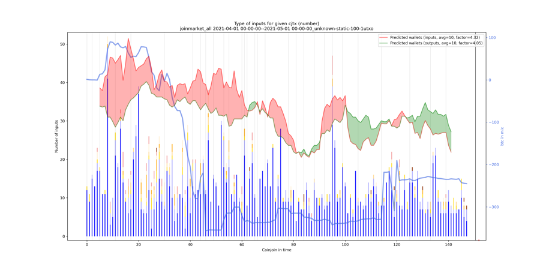Click left y-axis tick label '50'
Image resolution: width=540 pixels, height=270 pixels.
tap(62, 44)
